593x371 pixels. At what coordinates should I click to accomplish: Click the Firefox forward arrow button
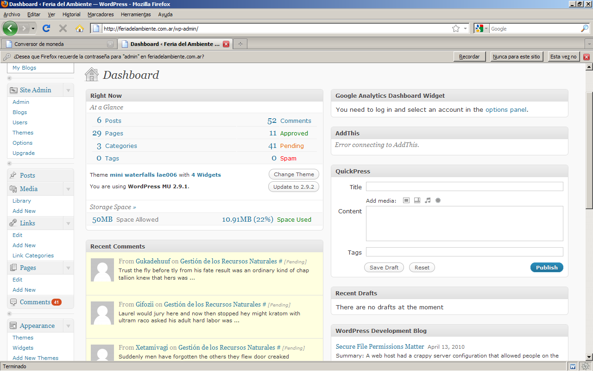pyautogui.click(x=24, y=28)
